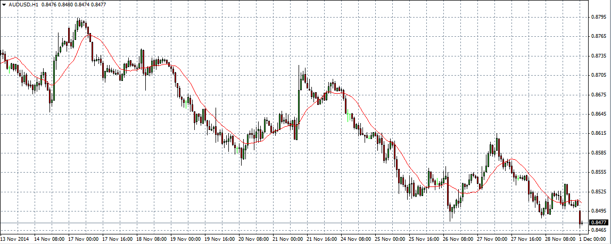This screenshot has width=611, height=244.
Task: Click the 0.8465 price axis label
Action: coord(599,230)
